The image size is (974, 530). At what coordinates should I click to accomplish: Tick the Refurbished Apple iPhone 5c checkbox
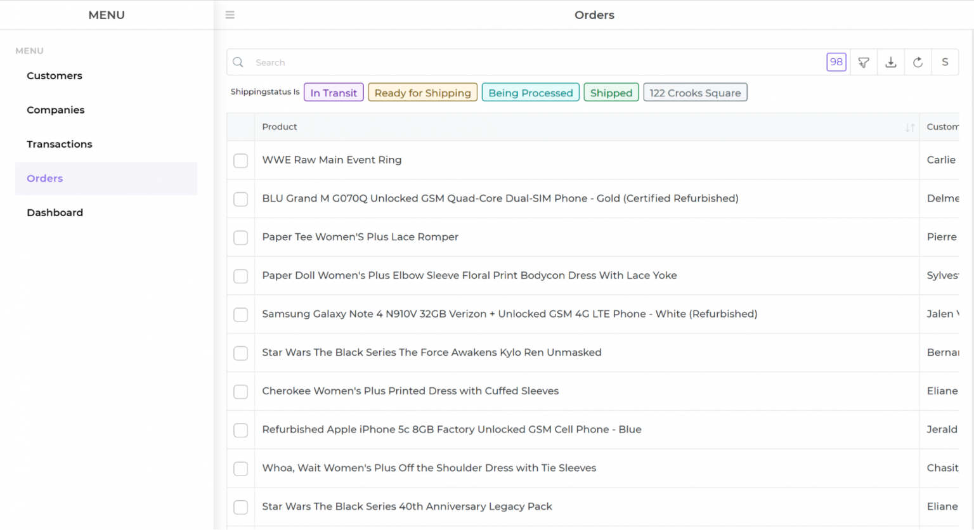(x=240, y=430)
